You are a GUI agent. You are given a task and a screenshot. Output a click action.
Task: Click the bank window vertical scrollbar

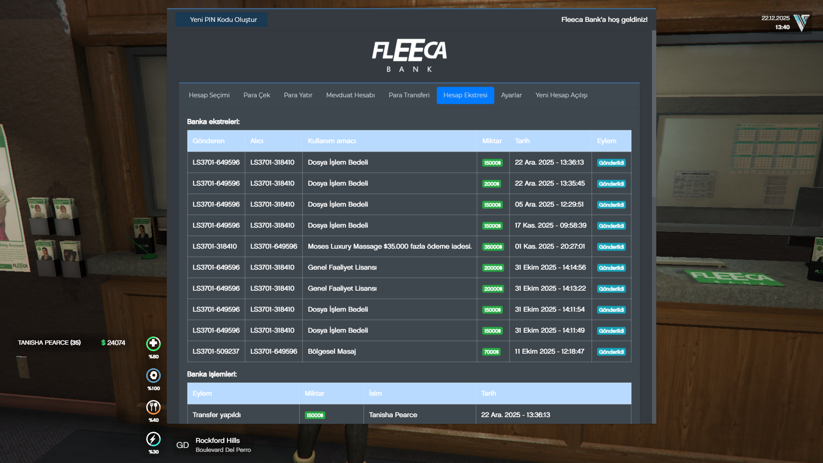pyautogui.click(x=654, y=114)
